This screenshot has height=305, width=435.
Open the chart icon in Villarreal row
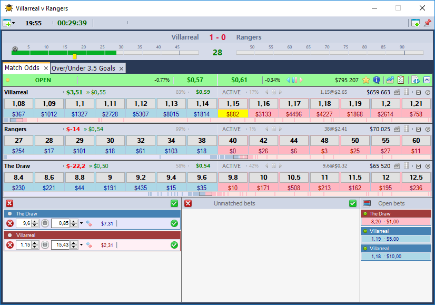click(x=397, y=92)
